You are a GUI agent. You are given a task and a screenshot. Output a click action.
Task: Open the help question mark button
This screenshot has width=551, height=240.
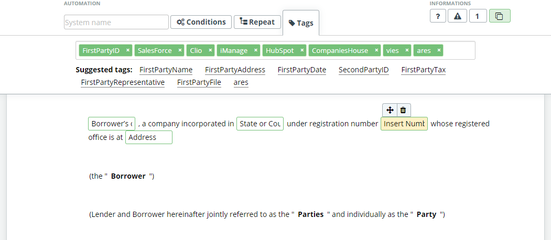(x=438, y=16)
